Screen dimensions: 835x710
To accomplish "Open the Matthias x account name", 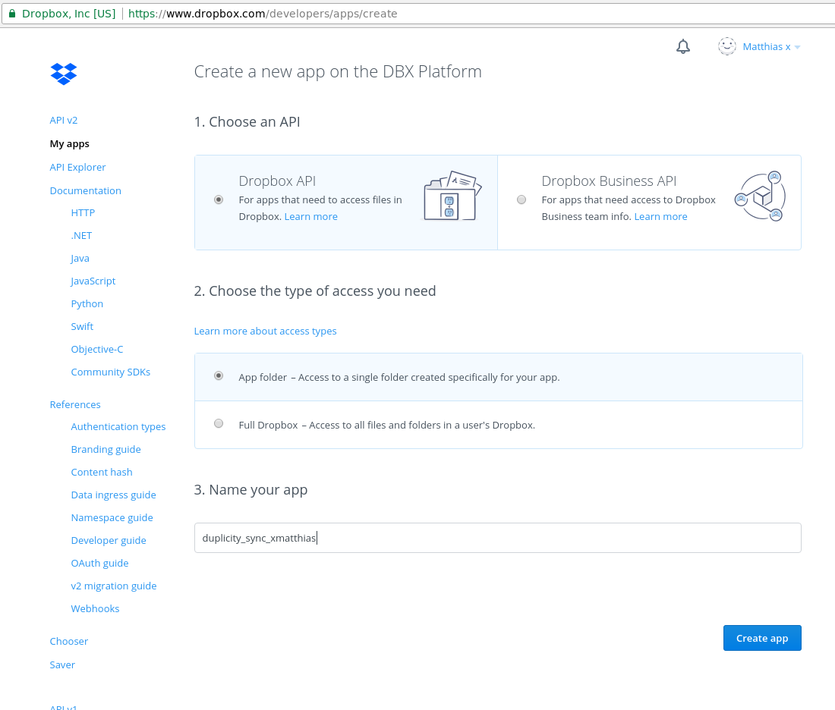I will pos(767,47).
